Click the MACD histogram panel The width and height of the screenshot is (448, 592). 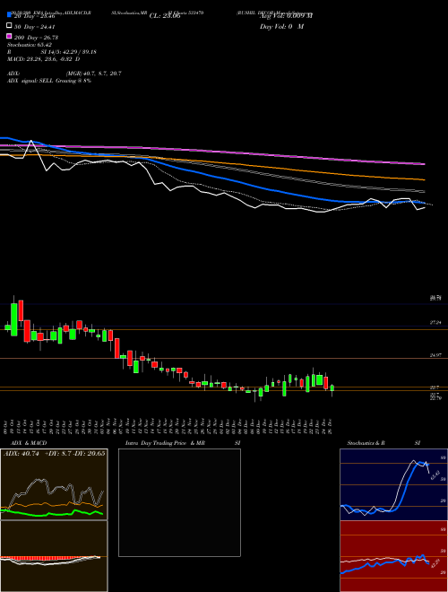(x=54, y=556)
